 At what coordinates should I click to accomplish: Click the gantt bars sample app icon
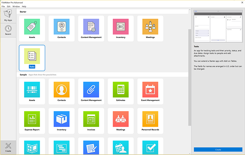click(61, 147)
